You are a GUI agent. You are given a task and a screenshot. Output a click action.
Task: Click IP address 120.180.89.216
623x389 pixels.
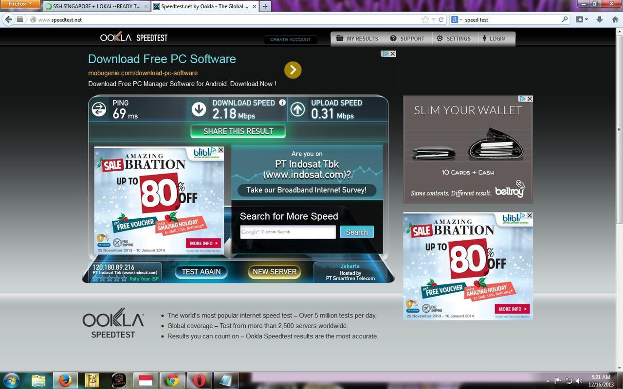pyautogui.click(x=113, y=267)
